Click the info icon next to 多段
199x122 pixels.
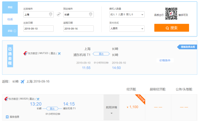[x=15, y=31]
